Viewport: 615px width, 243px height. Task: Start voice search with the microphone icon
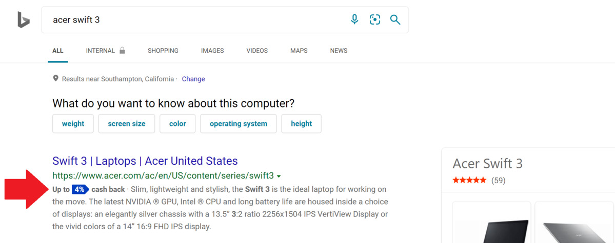354,19
